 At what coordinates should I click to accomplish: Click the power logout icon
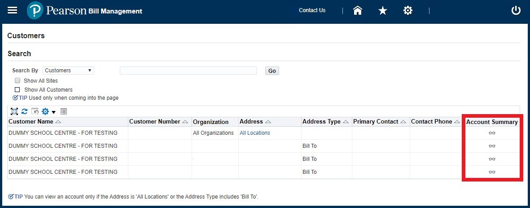(516, 10)
